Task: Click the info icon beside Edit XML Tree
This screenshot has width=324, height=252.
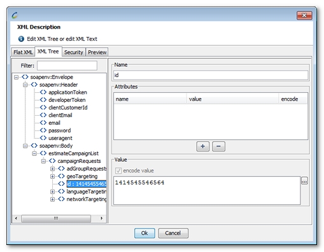Action: click(x=21, y=39)
